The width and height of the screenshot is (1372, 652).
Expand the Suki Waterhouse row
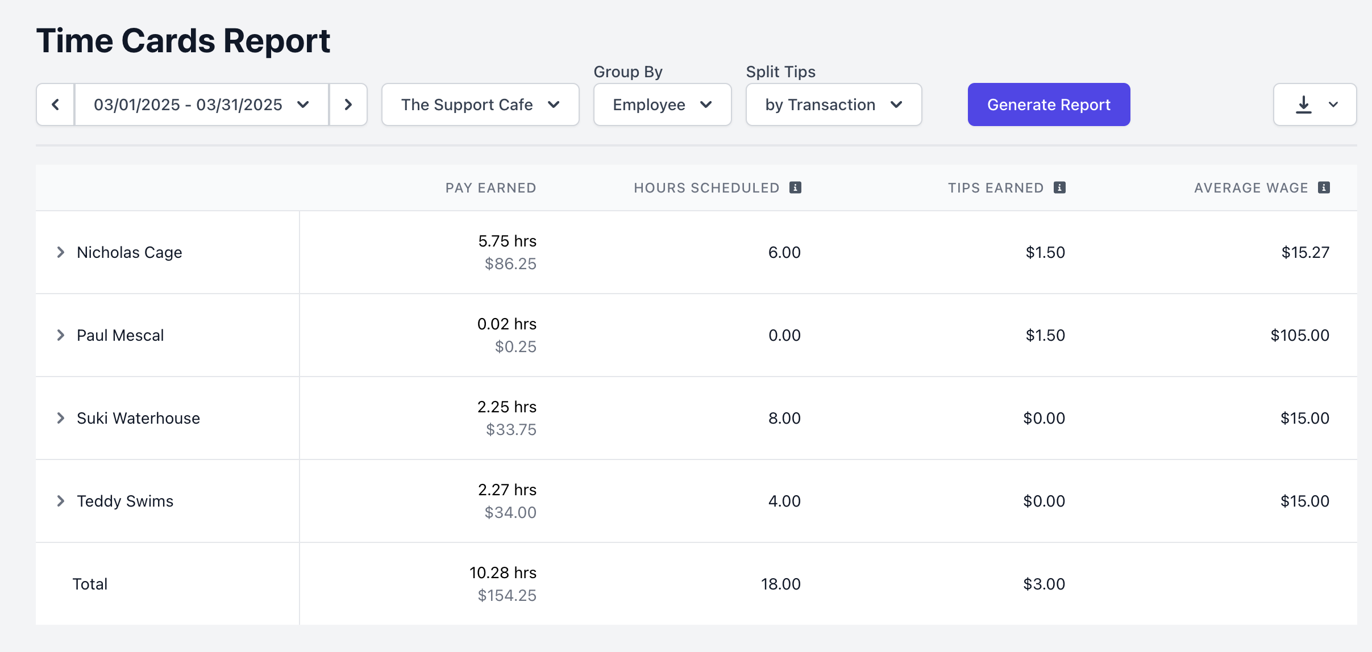(60, 418)
